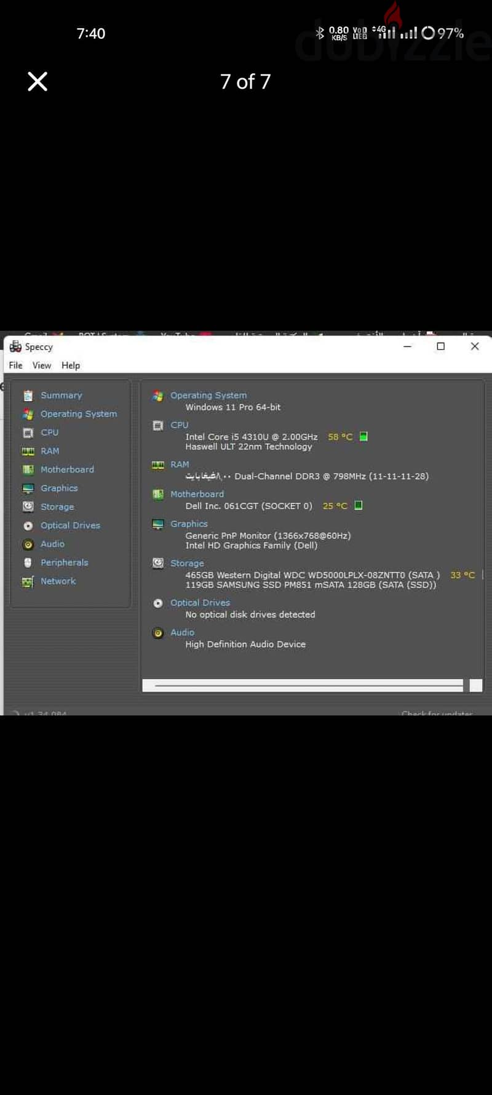Open Graphics section in sidebar
This screenshot has height=1095, width=492.
[x=60, y=488]
